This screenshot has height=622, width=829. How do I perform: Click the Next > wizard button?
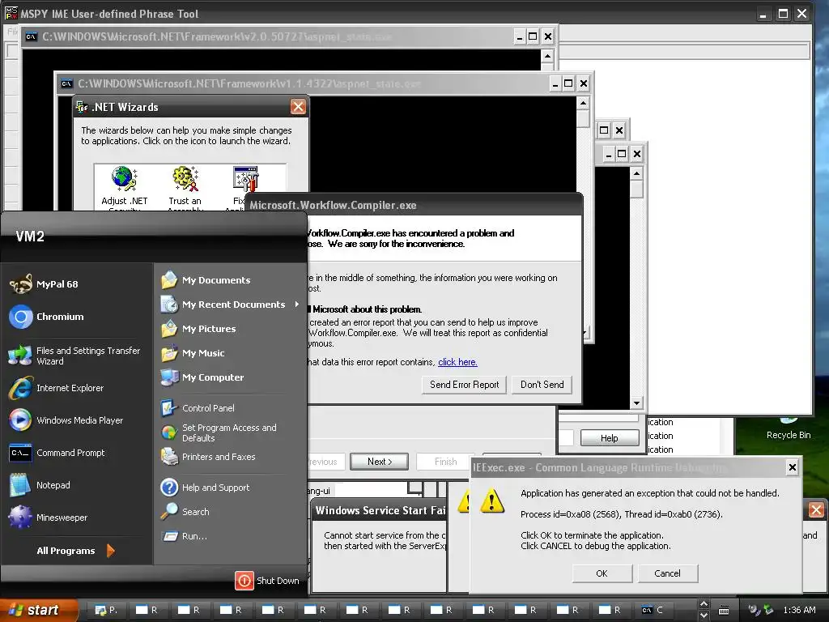379,462
